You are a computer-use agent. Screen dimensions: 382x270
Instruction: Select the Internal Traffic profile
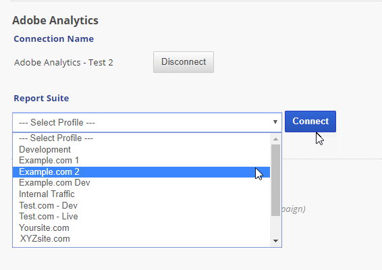(141, 194)
